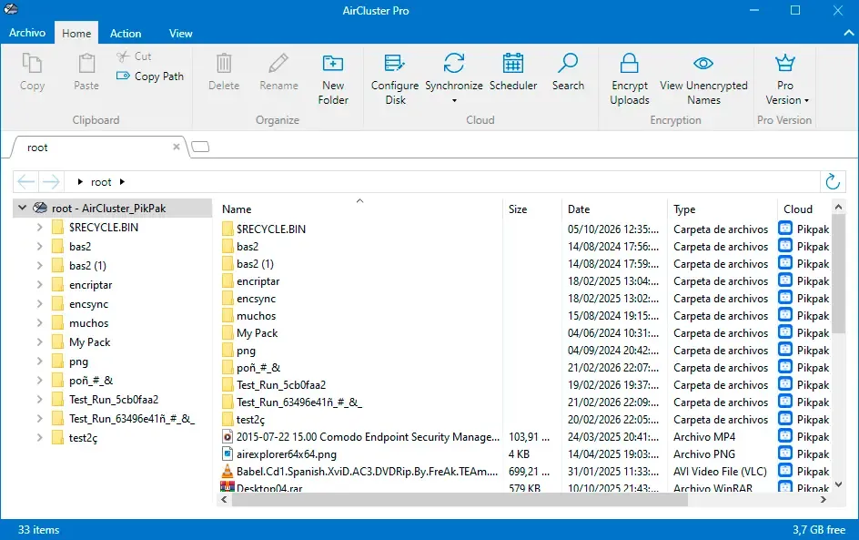Click the vertical scrollbar up arrow
This screenshot has width=859, height=540.
pos(838,207)
